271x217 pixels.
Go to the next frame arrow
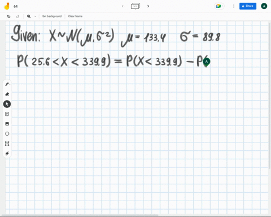pos(148,6)
